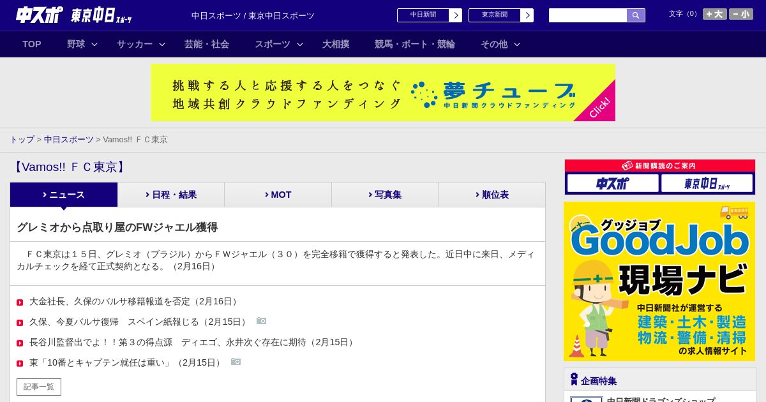This screenshot has width=766, height=402.
Task: Open article 長谷川監督出でよ！！第３の得点源
Action: click(193, 343)
